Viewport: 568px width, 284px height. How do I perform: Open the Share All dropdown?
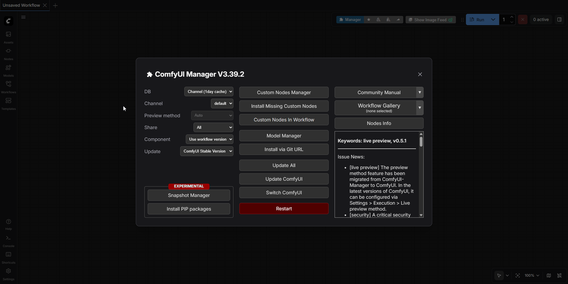pos(213,128)
